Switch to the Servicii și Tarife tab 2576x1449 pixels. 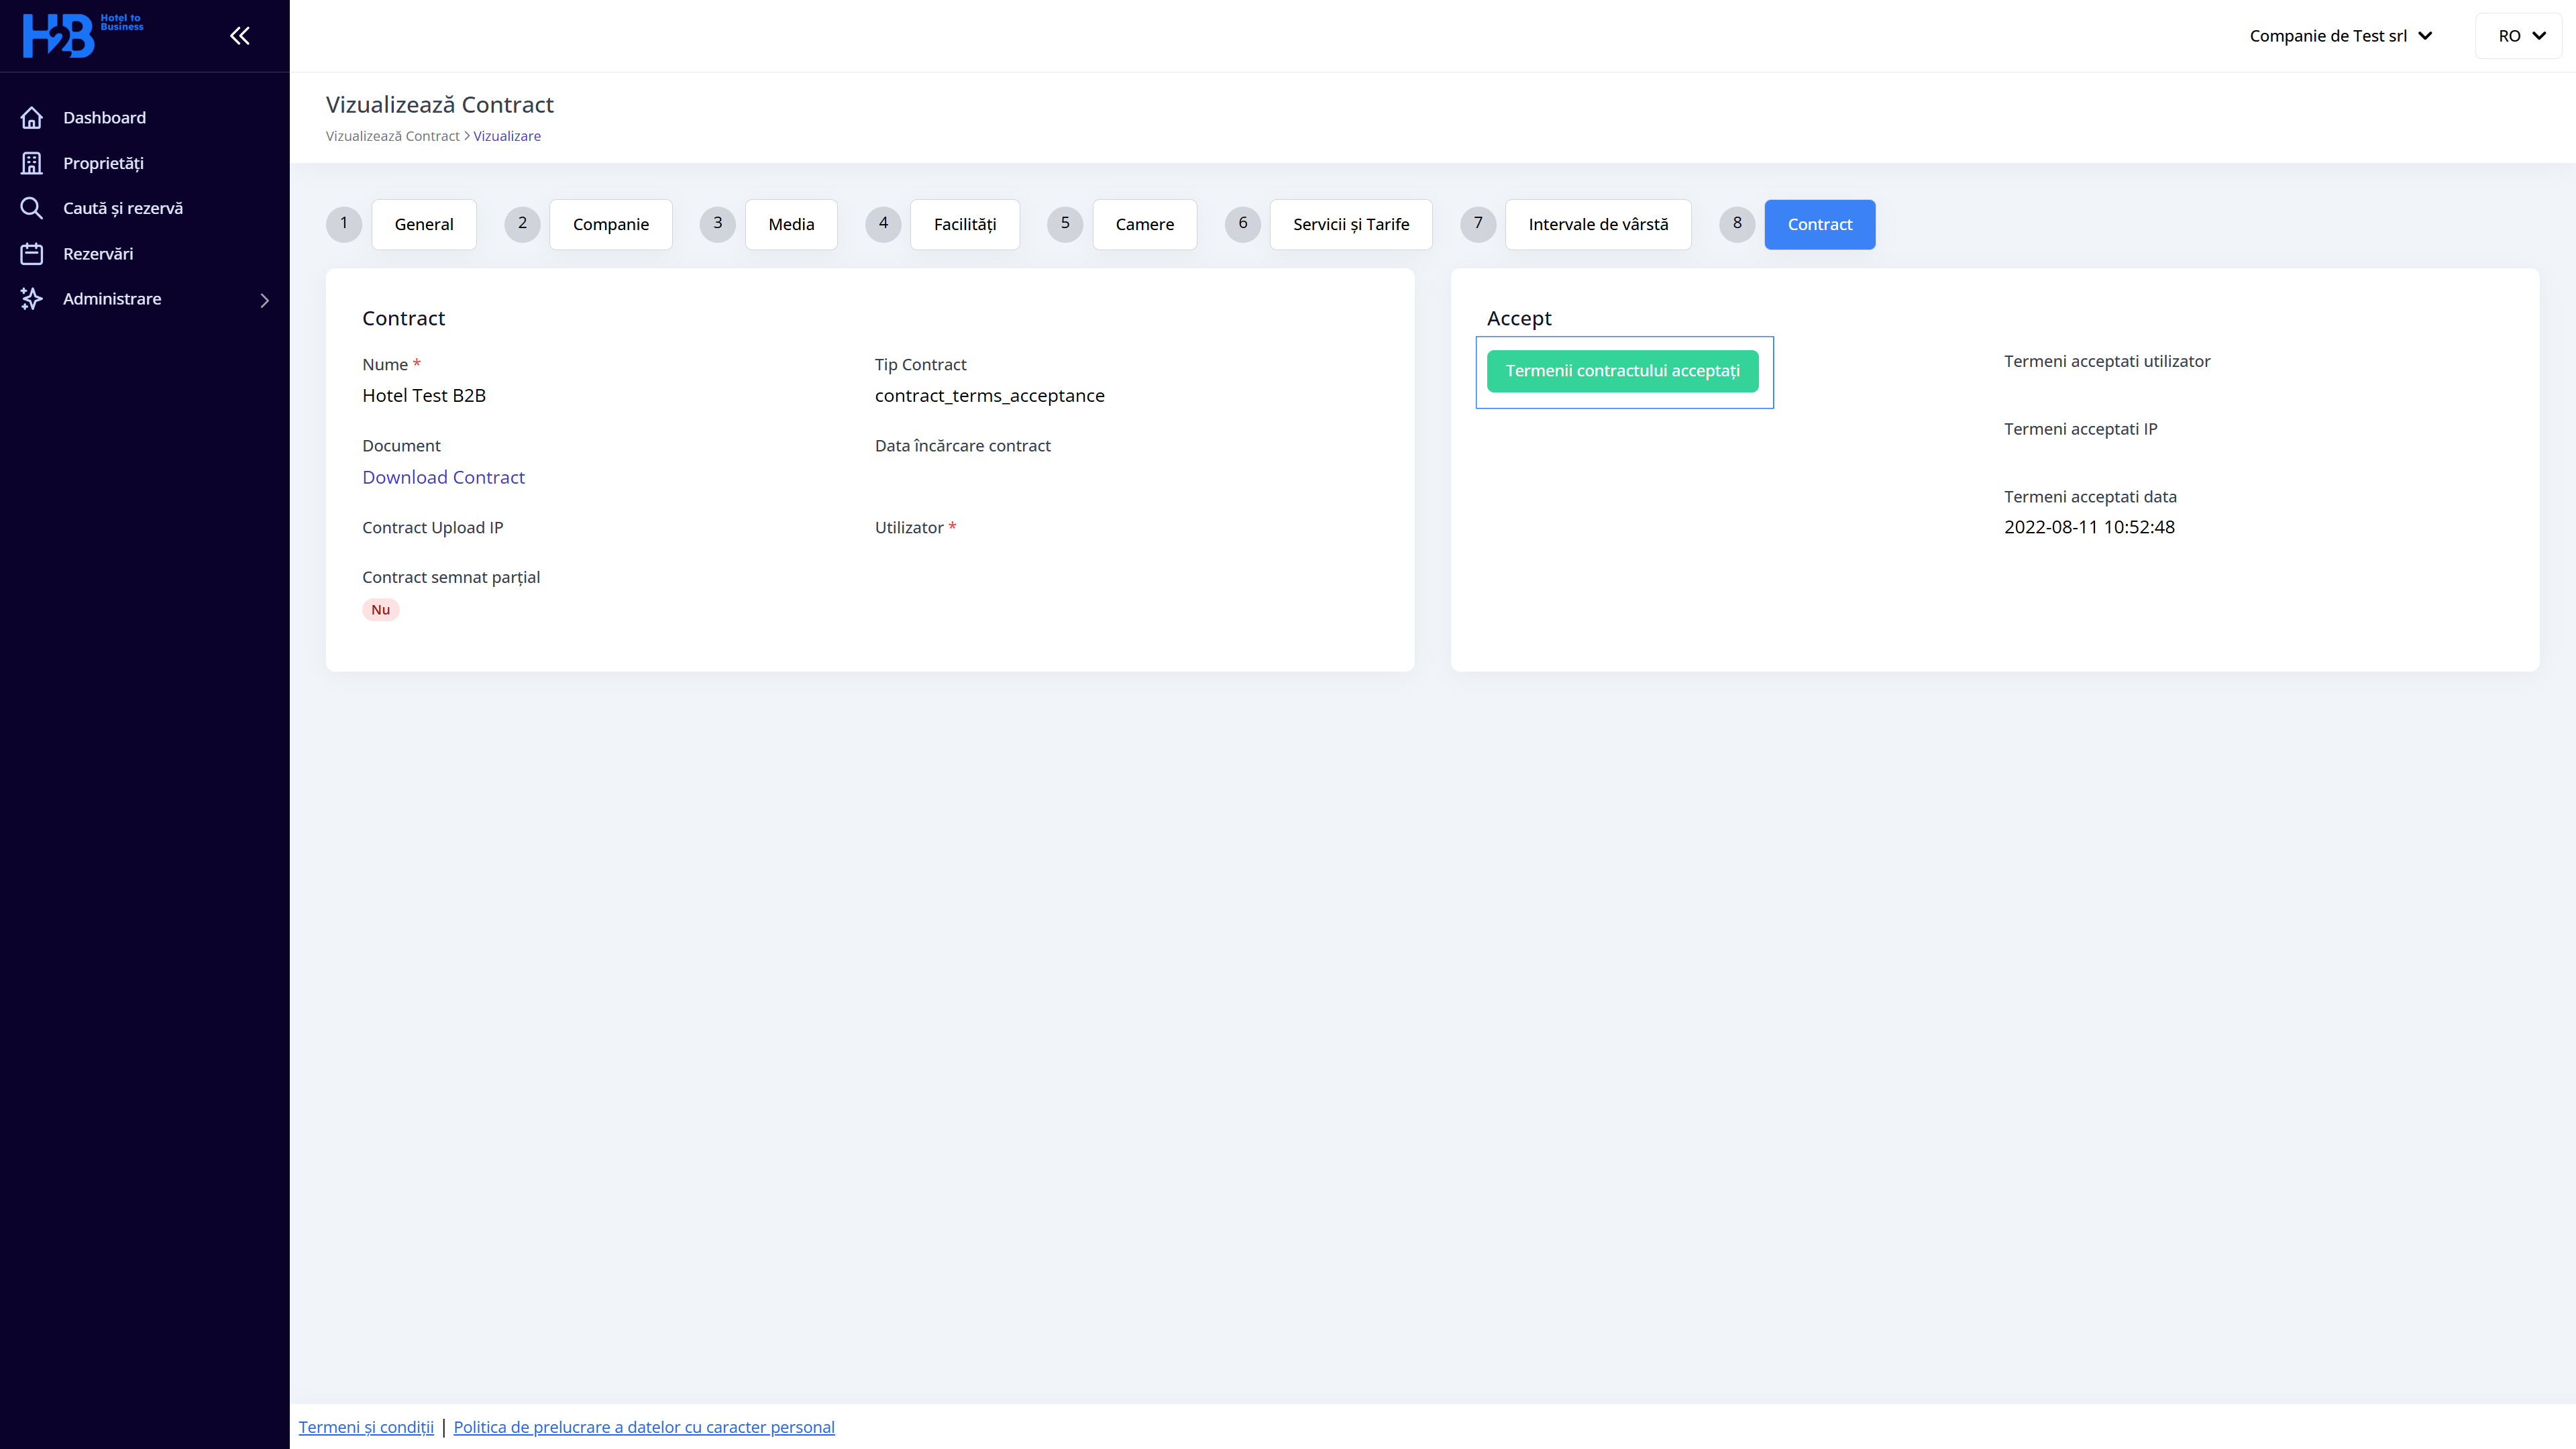coord(1350,225)
